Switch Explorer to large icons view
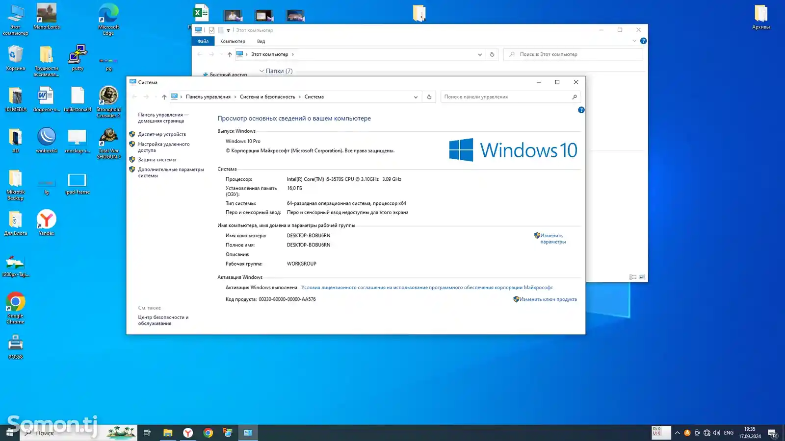Image resolution: width=785 pixels, height=441 pixels. [x=642, y=277]
